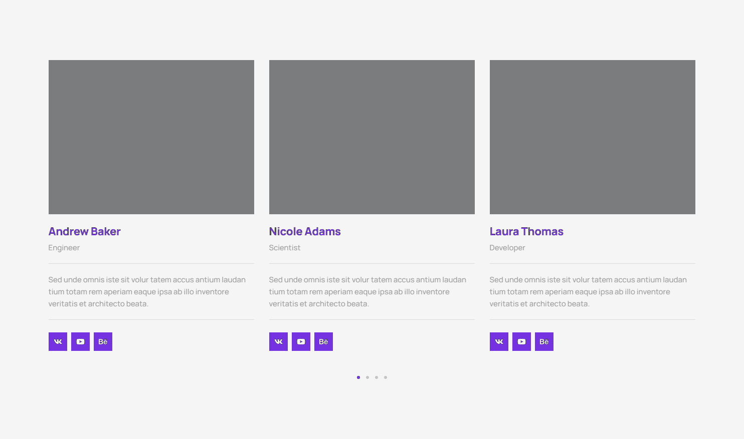Visit Nicole Adams' Behance icon
744x439 pixels.
point(323,342)
